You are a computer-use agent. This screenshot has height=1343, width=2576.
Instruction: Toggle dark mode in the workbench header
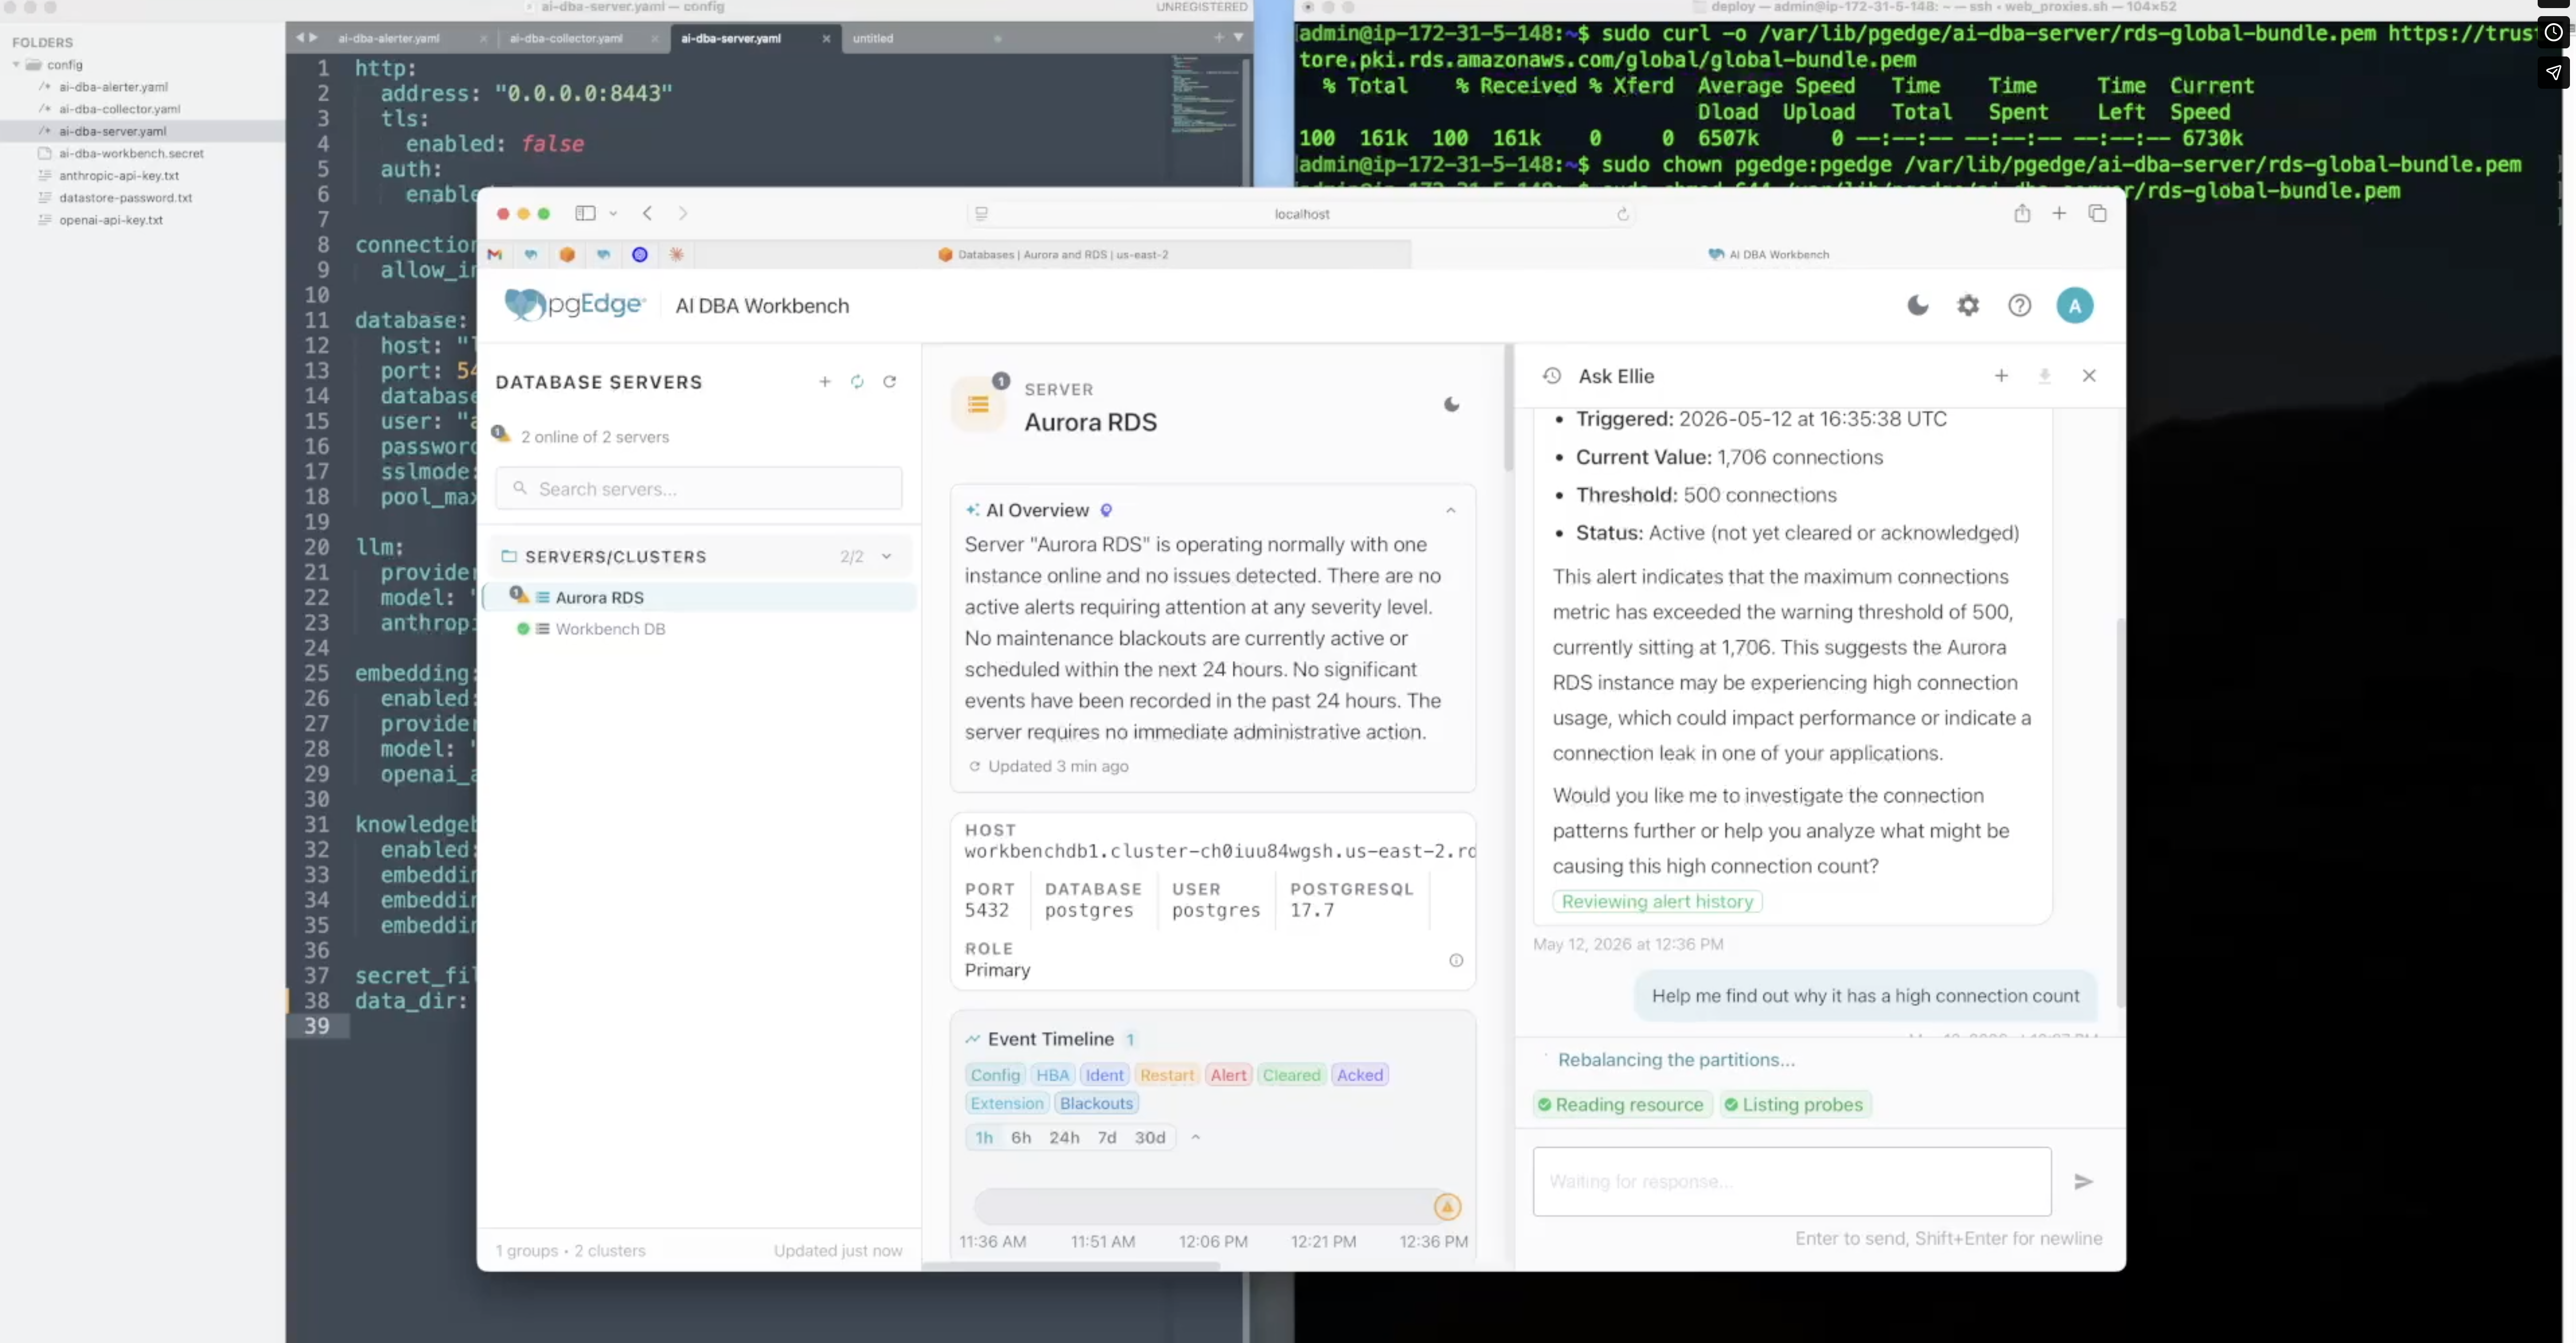click(x=1917, y=306)
